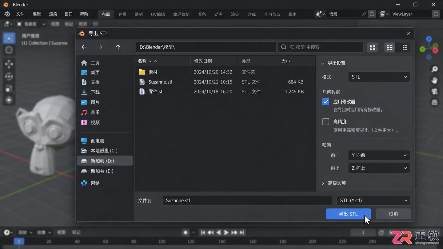Go back with the left arrow
The height and width of the screenshot is (249, 443).
coord(84,47)
